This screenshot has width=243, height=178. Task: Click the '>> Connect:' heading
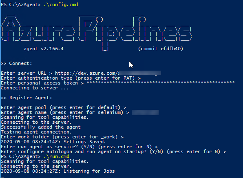[x=16, y=63]
